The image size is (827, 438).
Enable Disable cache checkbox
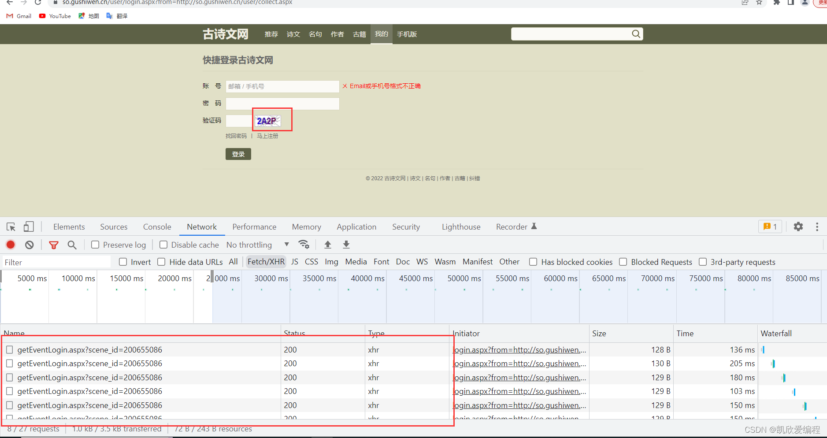[163, 245]
